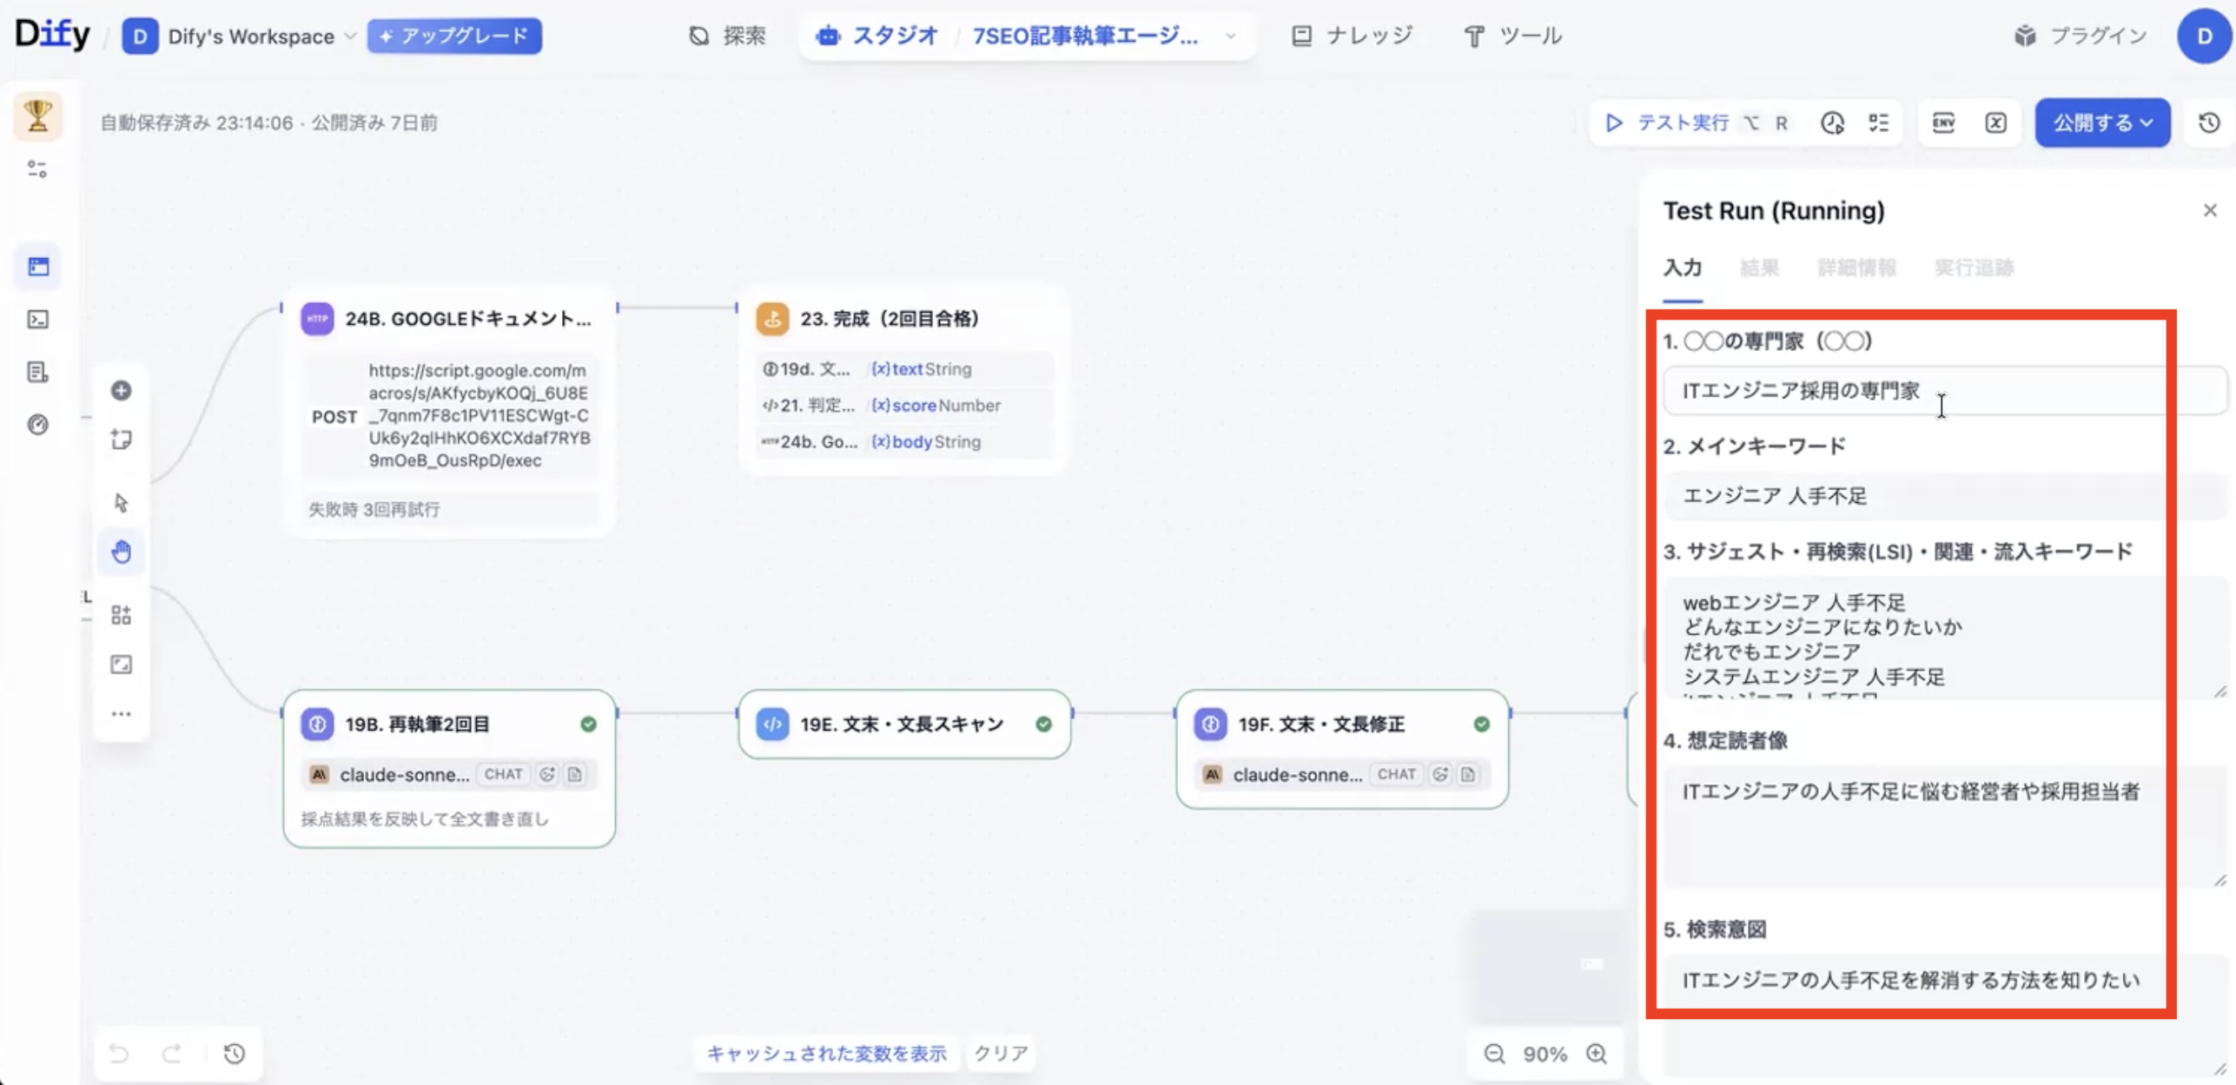Click the redo arrow icon

pyautogui.click(x=172, y=1054)
